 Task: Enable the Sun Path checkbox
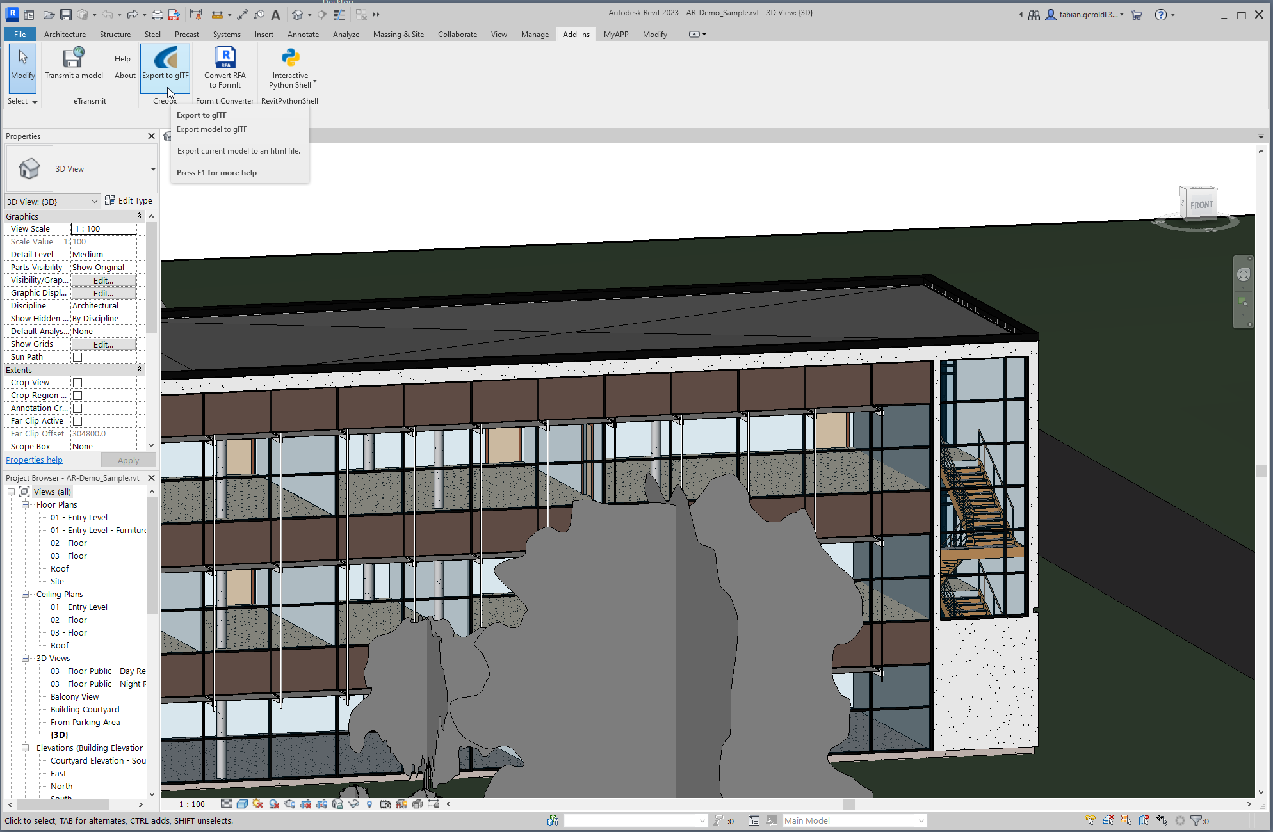(x=77, y=357)
